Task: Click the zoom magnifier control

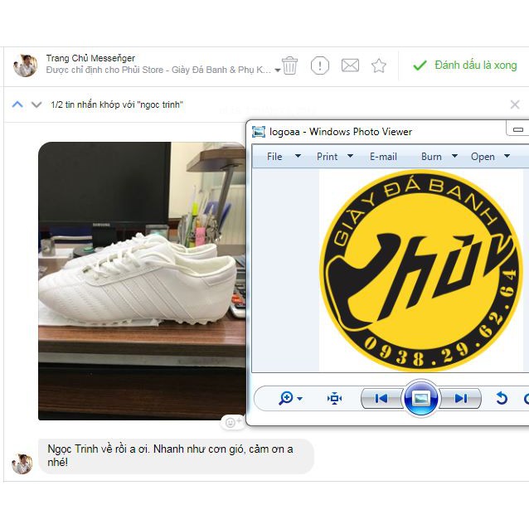Action: point(289,399)
